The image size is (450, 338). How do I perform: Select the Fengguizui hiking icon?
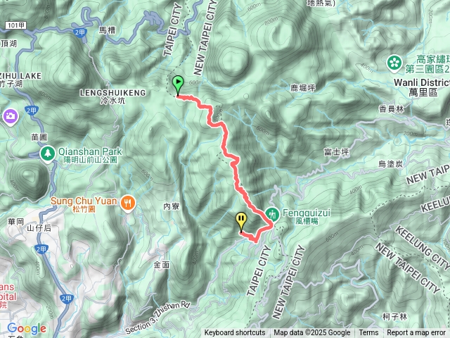coord(272,214)
